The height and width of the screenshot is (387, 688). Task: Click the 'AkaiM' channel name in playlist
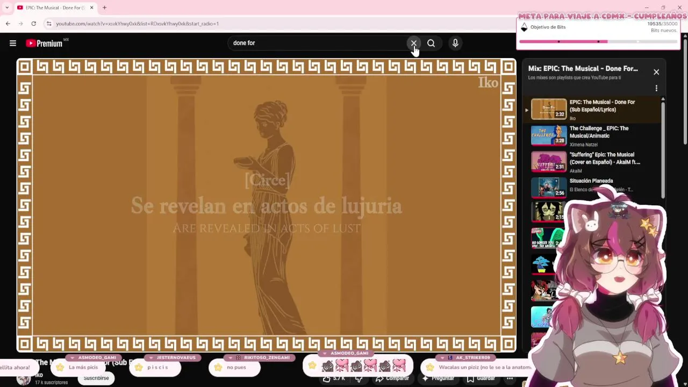pos(576,171)
